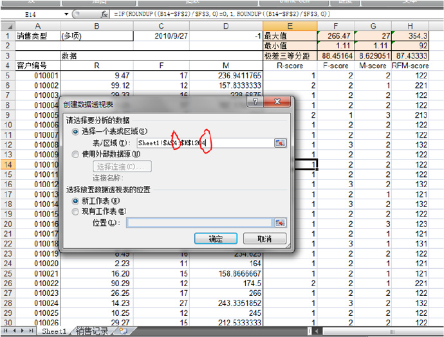444x337 pixels.
Task: Switch to the Sheet1 tab
Action: (54, 331)
